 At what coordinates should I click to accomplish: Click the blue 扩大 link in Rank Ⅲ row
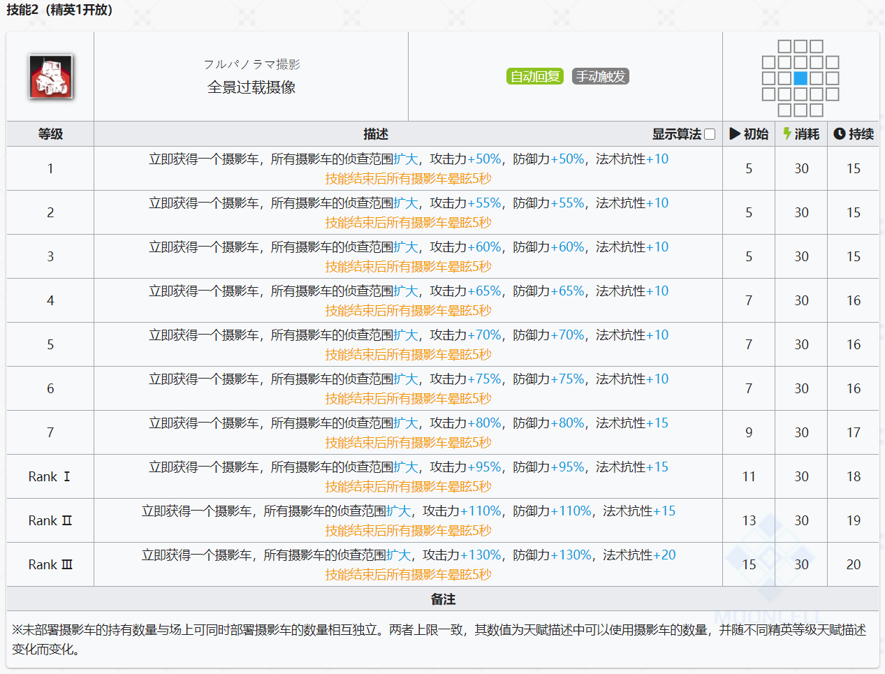tap(399, 555)
